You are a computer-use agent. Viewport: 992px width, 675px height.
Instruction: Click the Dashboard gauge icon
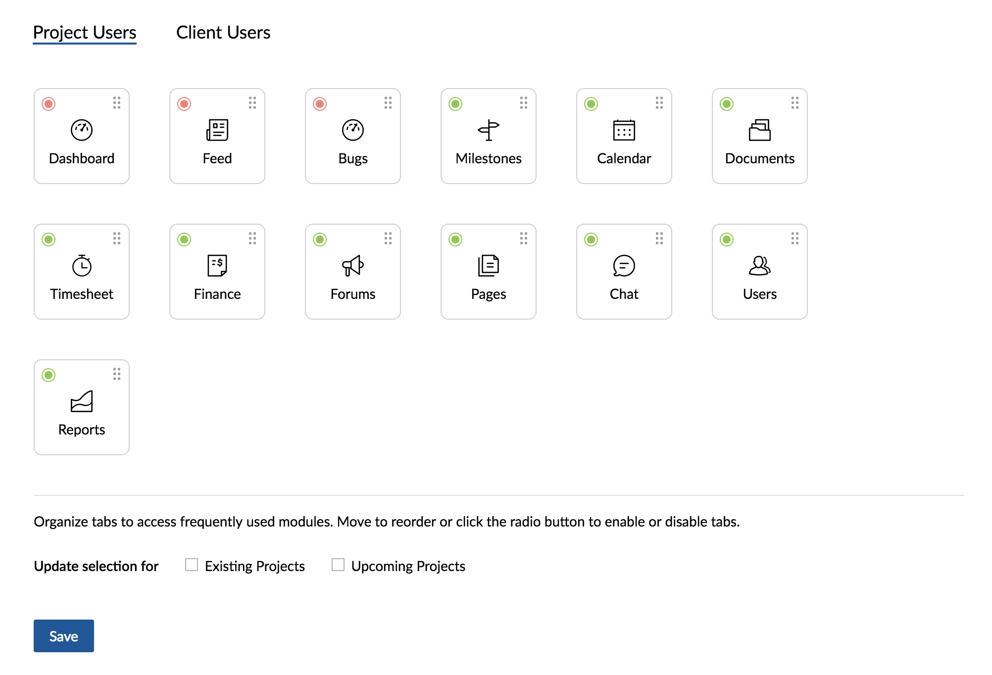click(82, 130)
